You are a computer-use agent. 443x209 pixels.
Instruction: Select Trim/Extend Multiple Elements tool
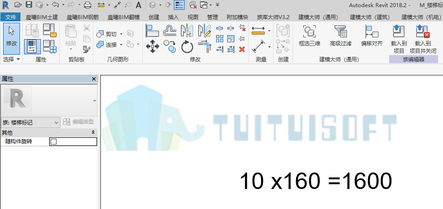click(x=231, y=49)
